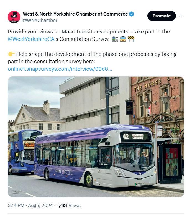Viewport: 192px width, 222px height.
Task: Click the train emoji in the tweet
Action: (x=114, y=39)
